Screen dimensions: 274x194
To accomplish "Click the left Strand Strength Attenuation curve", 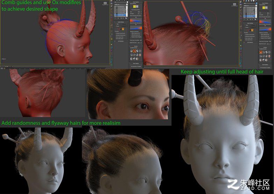I will pos(136,28).
